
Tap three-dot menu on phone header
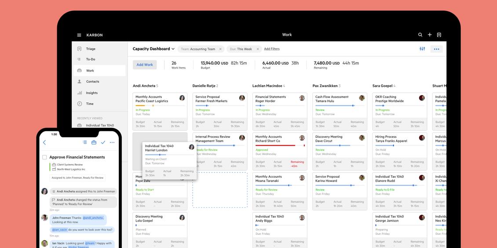pos(112,142)
